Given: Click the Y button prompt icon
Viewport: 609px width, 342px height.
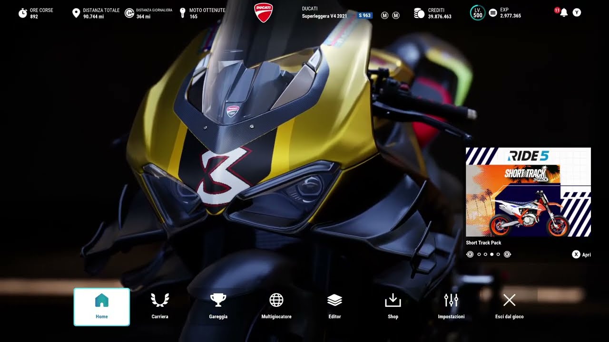Looking at the screenshot, I should 577,13.
